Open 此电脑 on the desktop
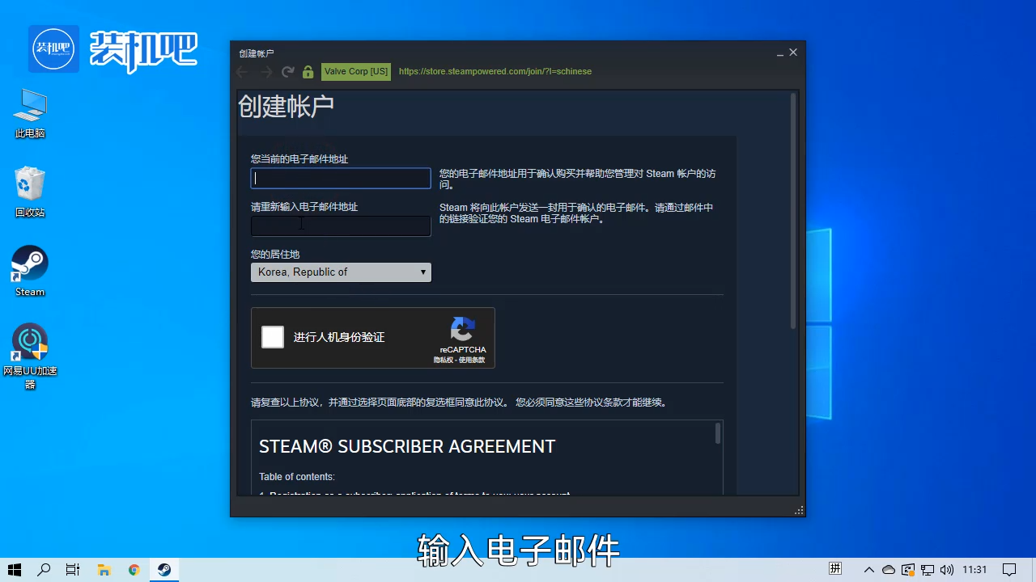 [x=29, y=109]
